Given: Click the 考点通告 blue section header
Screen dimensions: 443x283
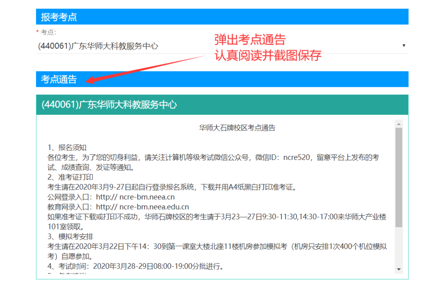Looking at the screenshot, I should [x=222, y=80].
